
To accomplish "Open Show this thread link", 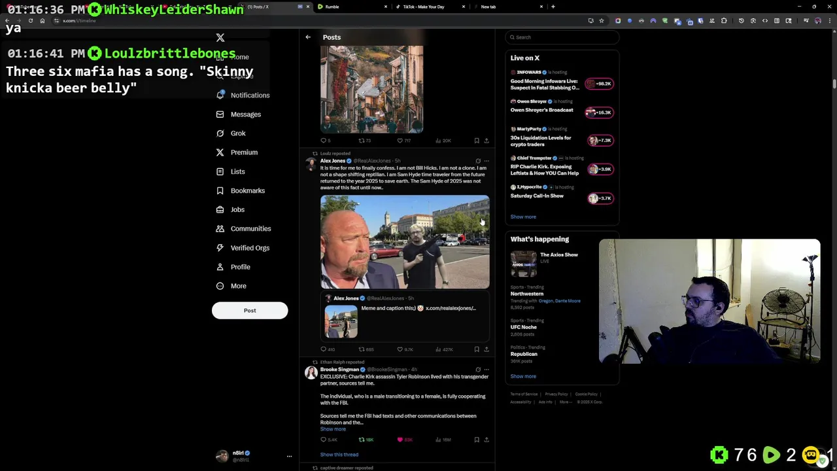I will [339, 455].
